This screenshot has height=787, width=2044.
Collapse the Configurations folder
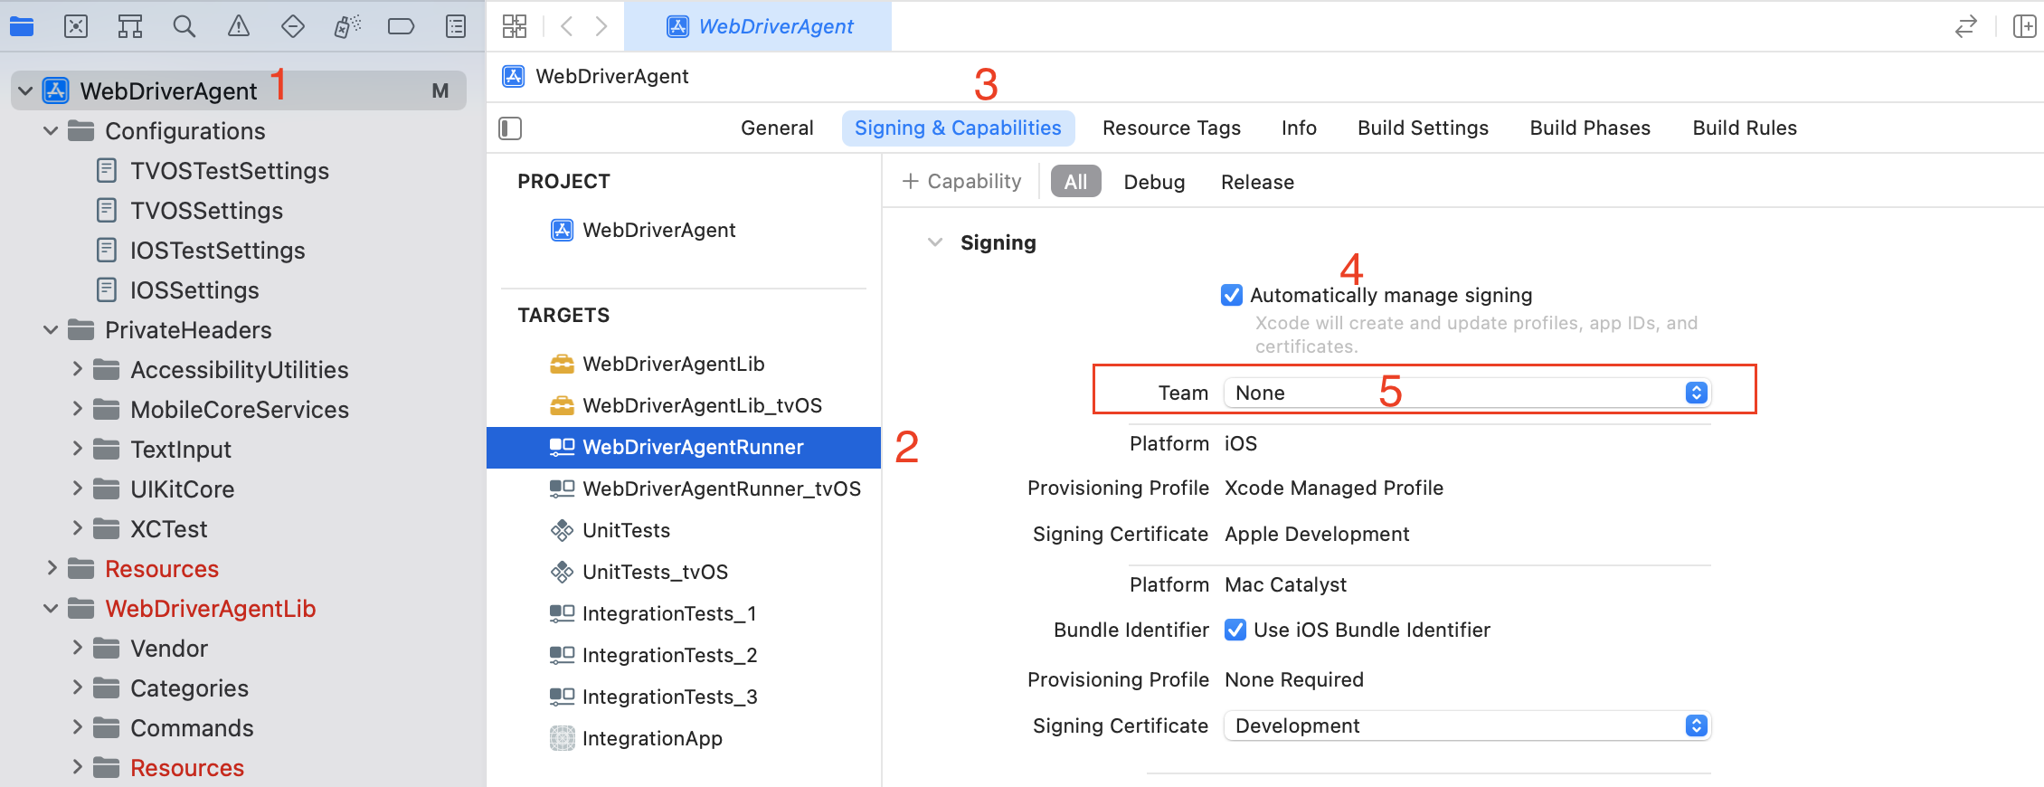[x=51, y=131]
